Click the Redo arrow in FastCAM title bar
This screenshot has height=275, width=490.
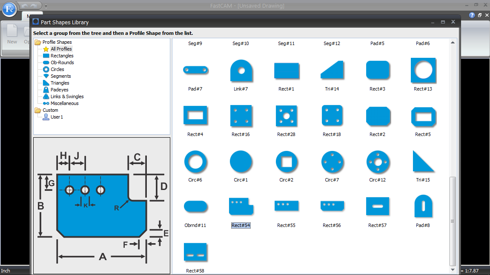point(34,6)
